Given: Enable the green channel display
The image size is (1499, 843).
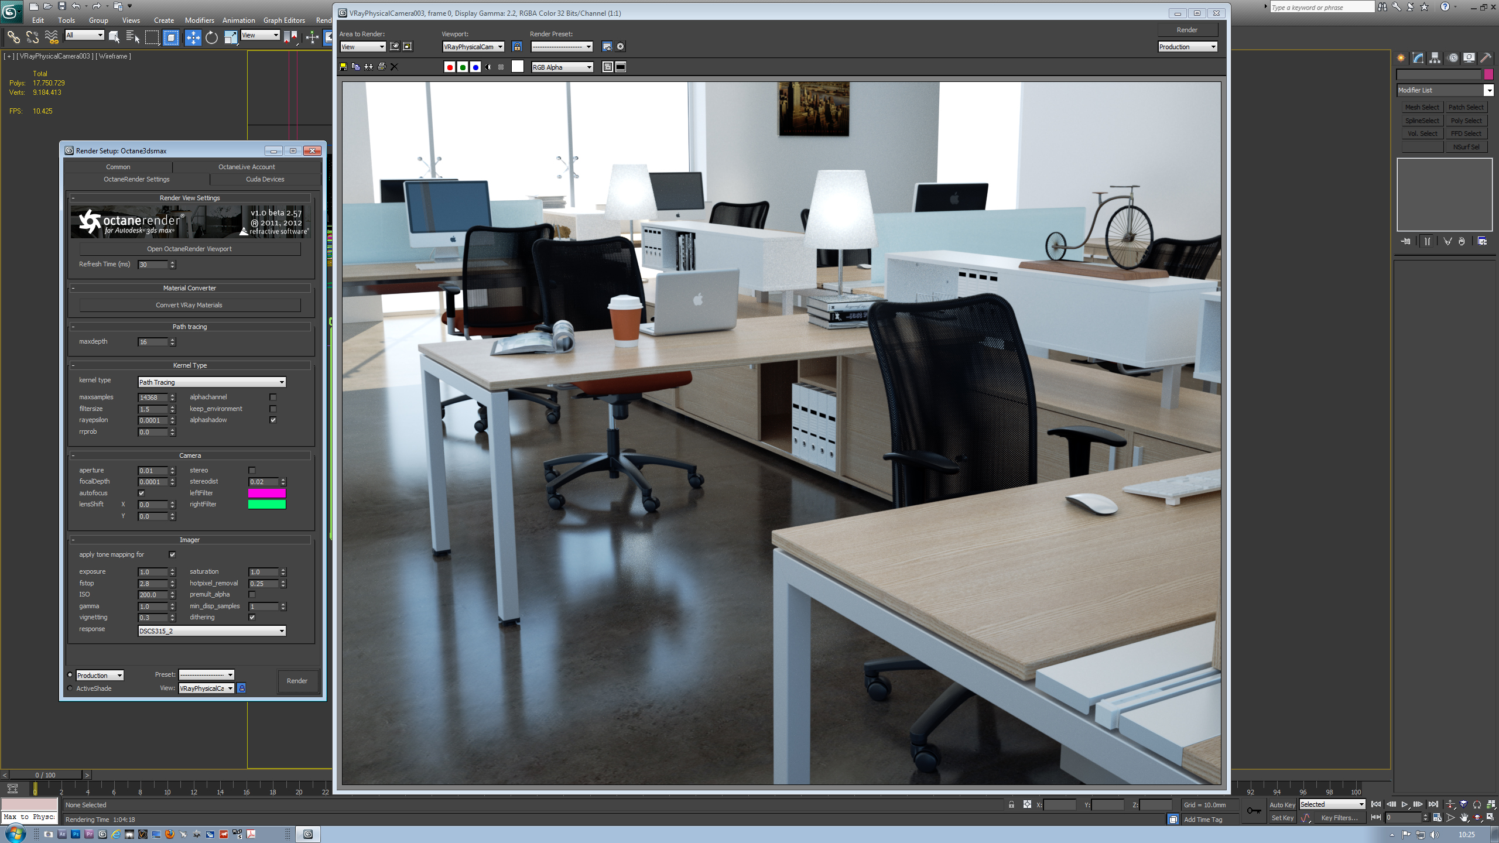Looking at the screenshot, I should [x=463, y=67].
